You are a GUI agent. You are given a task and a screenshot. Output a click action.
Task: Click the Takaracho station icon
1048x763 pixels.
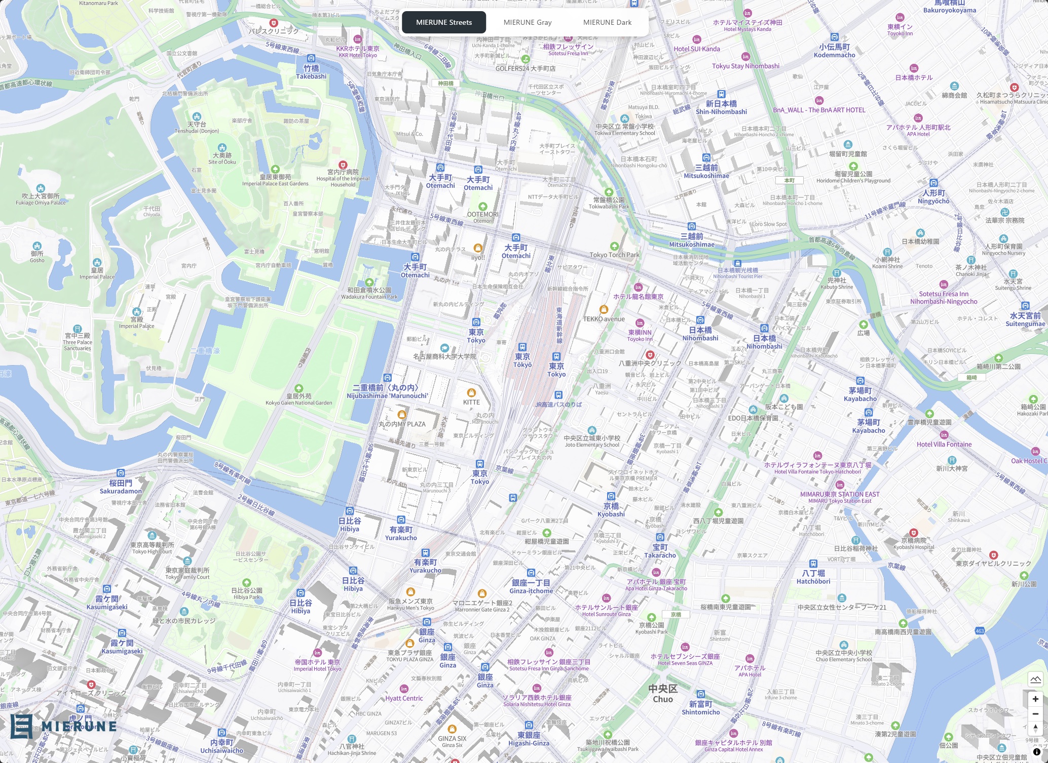(x=660, y=538)
